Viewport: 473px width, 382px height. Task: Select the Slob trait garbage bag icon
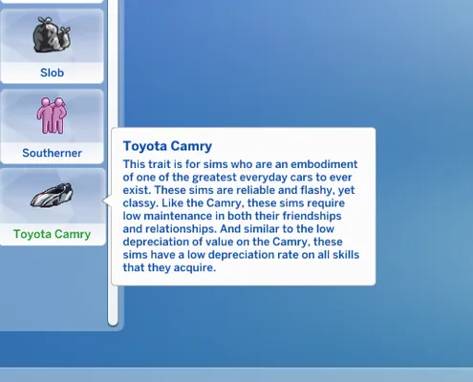[x=52, y=34]
